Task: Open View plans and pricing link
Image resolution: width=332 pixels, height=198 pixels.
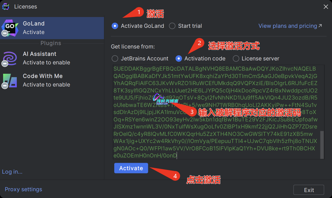Action: [x=288, y=26]
